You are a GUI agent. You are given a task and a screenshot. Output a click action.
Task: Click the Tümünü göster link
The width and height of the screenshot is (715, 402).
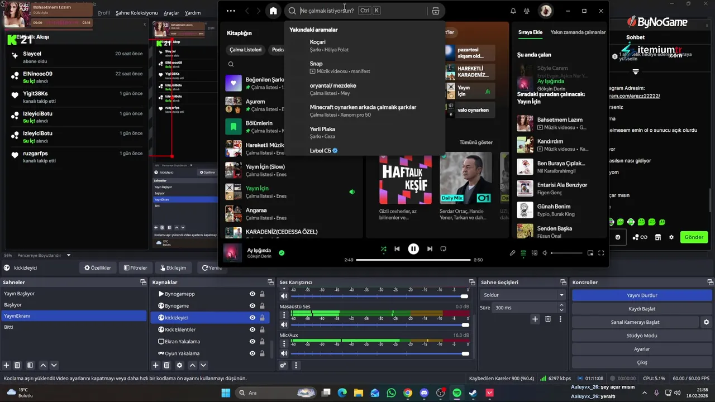(x=476, y=142)
